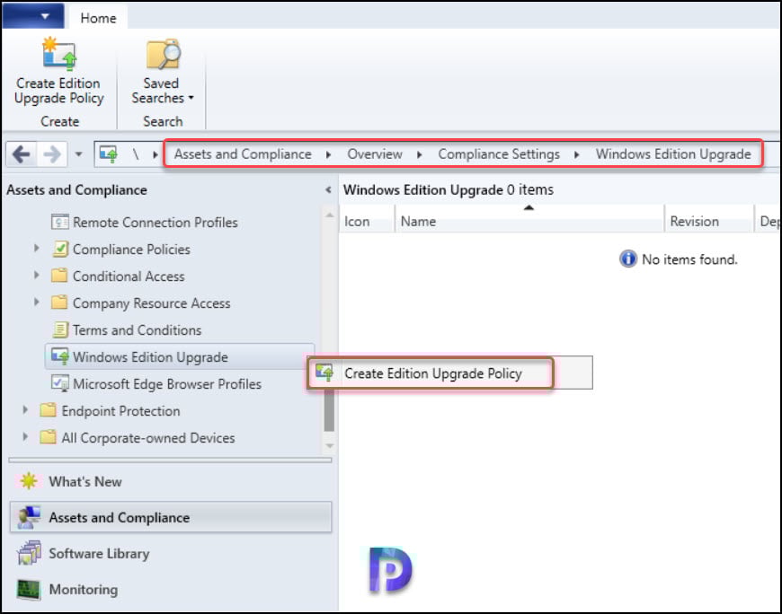Select Microsoft Edge Browser Profiles node
This screenshot has width=782, height=614.
click(167, 383)
